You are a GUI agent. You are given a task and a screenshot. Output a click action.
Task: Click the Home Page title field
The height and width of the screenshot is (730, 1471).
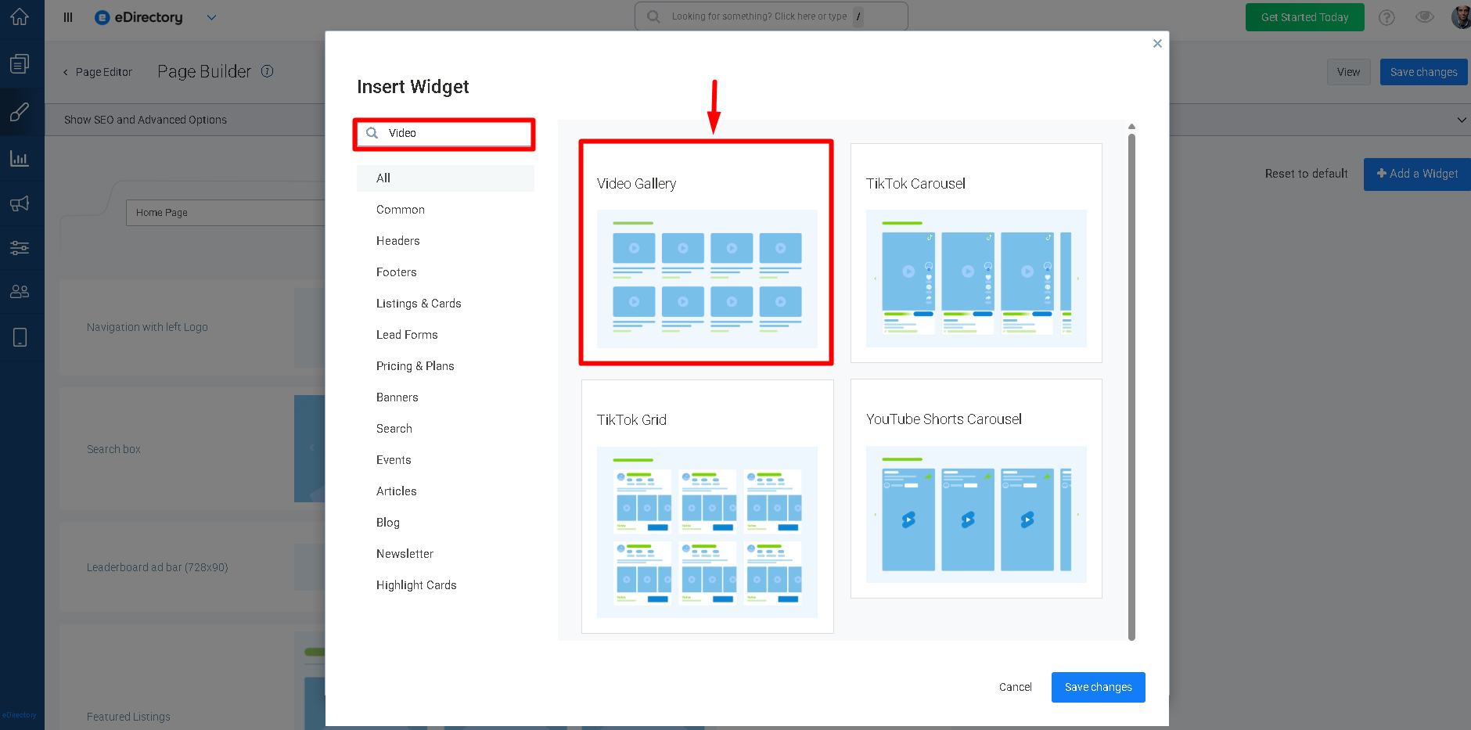225,213
